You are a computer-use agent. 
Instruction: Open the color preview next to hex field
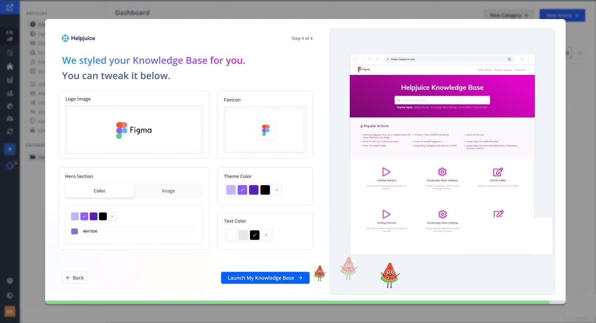(74, 231)
